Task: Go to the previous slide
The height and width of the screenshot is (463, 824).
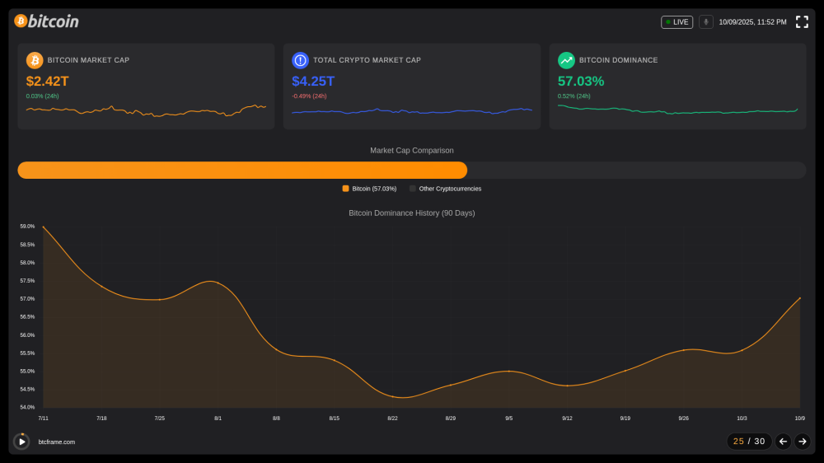Action: [x=783, y=442]
